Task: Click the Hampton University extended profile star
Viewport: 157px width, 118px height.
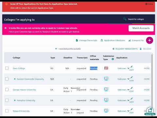Action: pyautogui.click(x=15, y=100)
